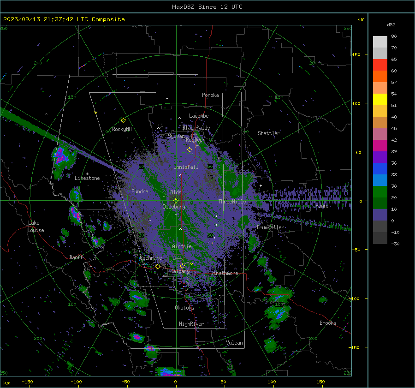Click the purple 36–39 dBZ legend swatch
Viewport: 415px width, 388px height.
380,157
